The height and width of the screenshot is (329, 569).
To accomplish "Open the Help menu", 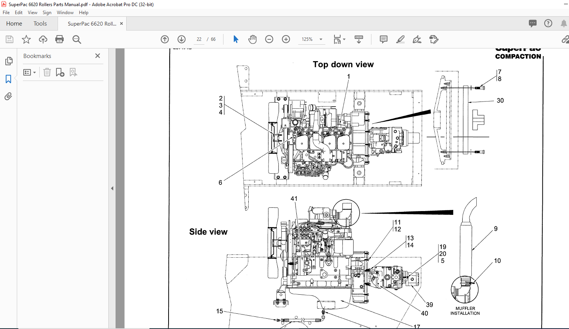I will [x=84, y=13].
